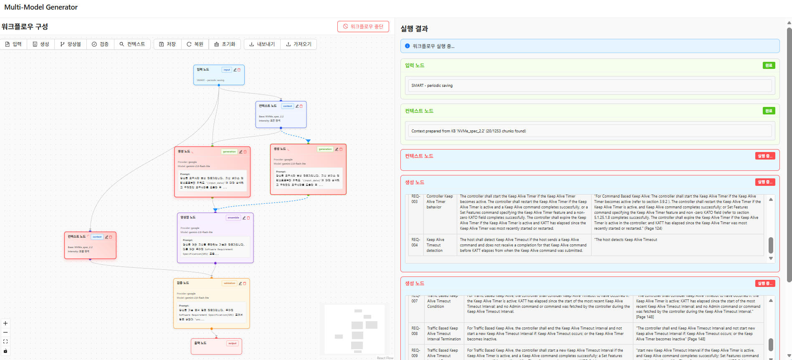Add a 검증 node from the toolbar
Screen dimensions: 792x360
[x=100, y=44]
